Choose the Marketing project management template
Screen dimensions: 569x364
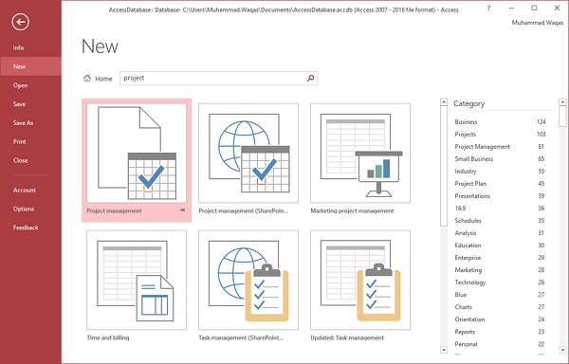(360, 153)
